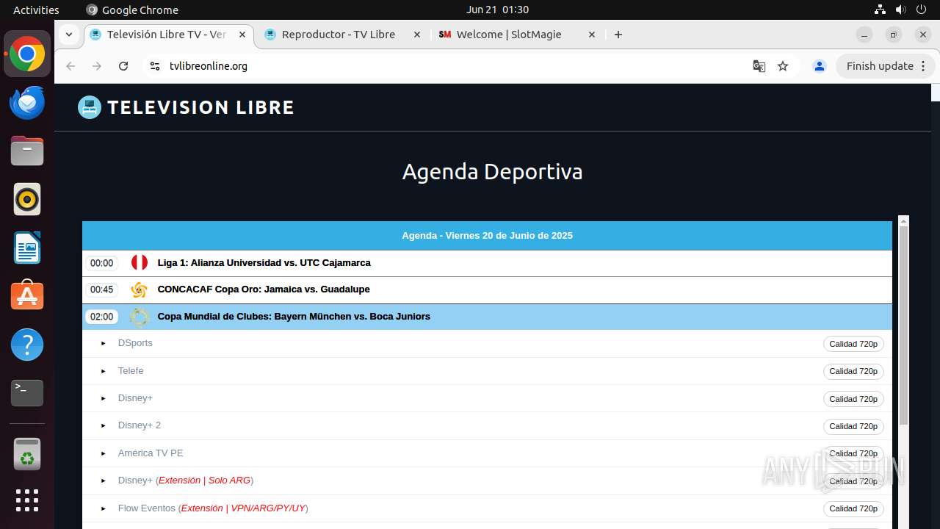Expand the Telefe stream arrow

click(103, 371)
